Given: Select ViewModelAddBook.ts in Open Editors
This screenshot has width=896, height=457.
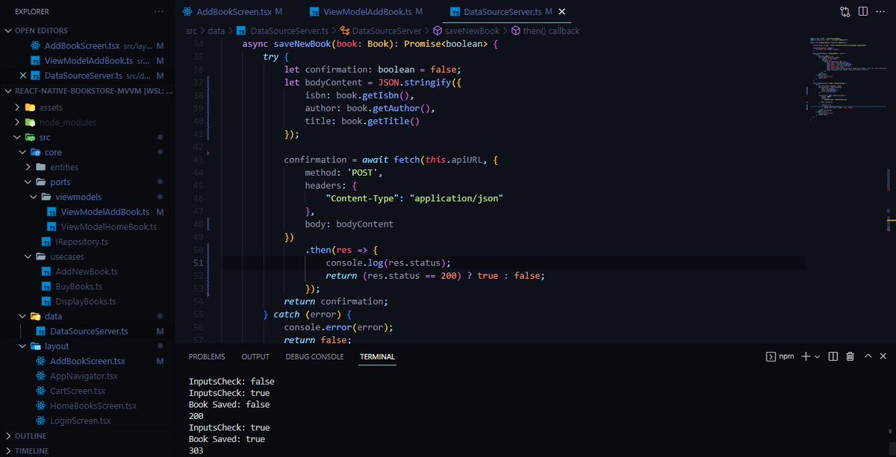Looking at the screenshot, I should pos(88,61).
